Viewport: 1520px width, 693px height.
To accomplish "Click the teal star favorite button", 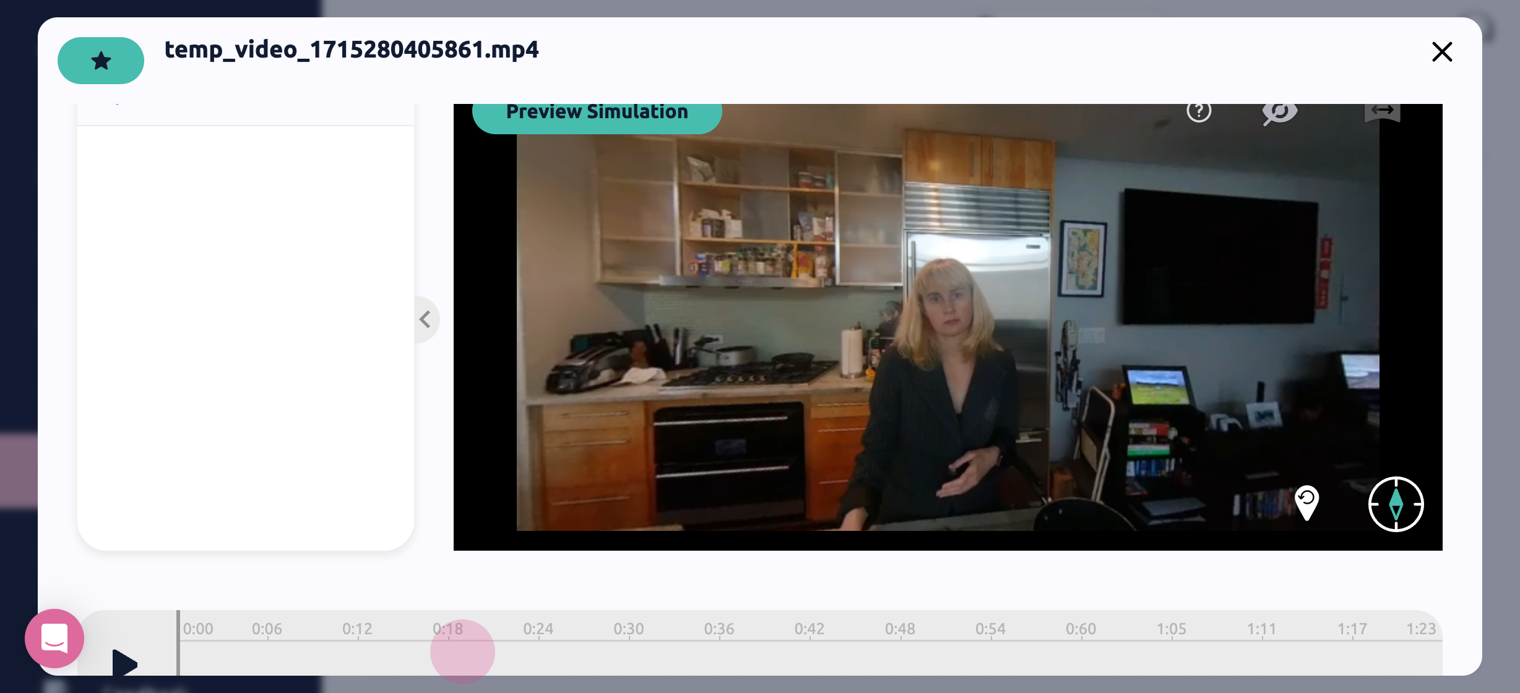I will click(x=101, y=61).
